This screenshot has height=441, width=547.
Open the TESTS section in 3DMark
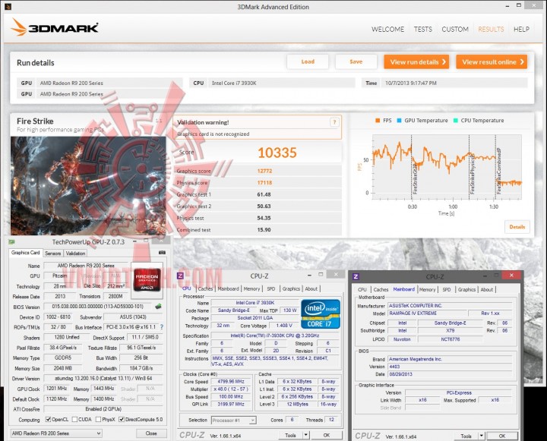coord(423,30)
